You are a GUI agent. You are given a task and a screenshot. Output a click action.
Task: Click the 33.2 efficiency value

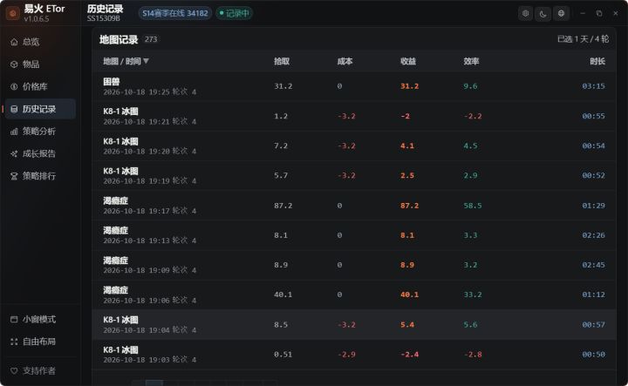coord(473,295)
